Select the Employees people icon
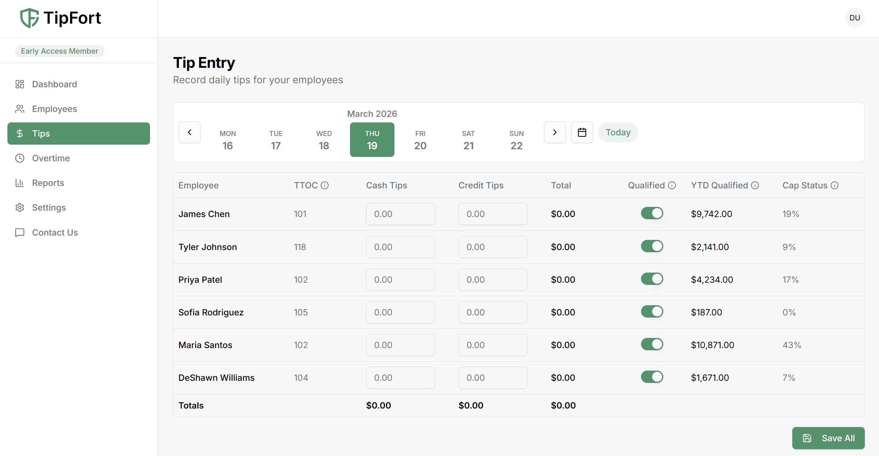879x456 pixels. (20, 109)
